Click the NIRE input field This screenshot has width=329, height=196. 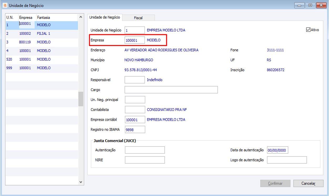(145, 160)
